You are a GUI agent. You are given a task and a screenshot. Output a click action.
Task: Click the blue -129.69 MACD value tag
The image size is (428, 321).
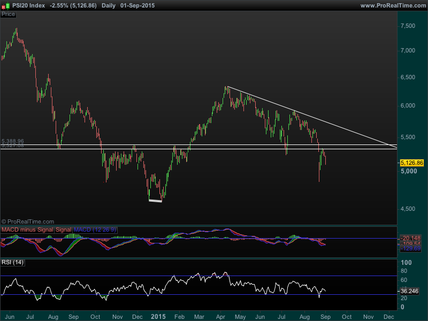coord(412,249)
